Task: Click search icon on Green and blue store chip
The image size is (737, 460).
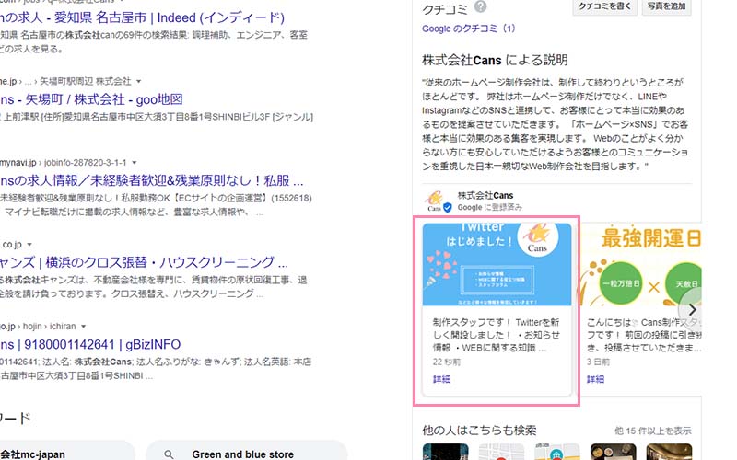Action: (x=168, y=454)
